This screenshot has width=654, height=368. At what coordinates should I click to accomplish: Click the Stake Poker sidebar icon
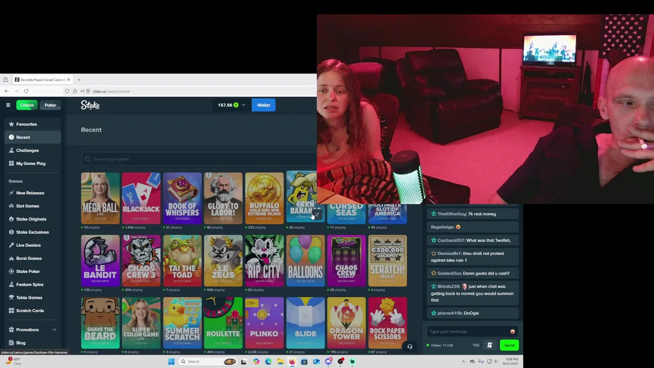[11, 271]
